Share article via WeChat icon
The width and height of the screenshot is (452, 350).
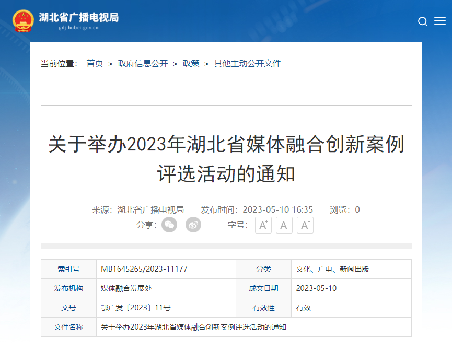point(169,225)
